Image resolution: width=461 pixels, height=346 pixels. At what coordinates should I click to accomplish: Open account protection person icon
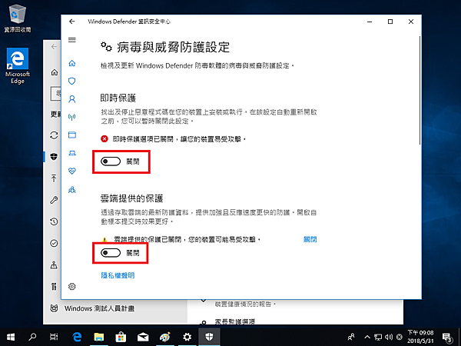[x=72, y=98]
